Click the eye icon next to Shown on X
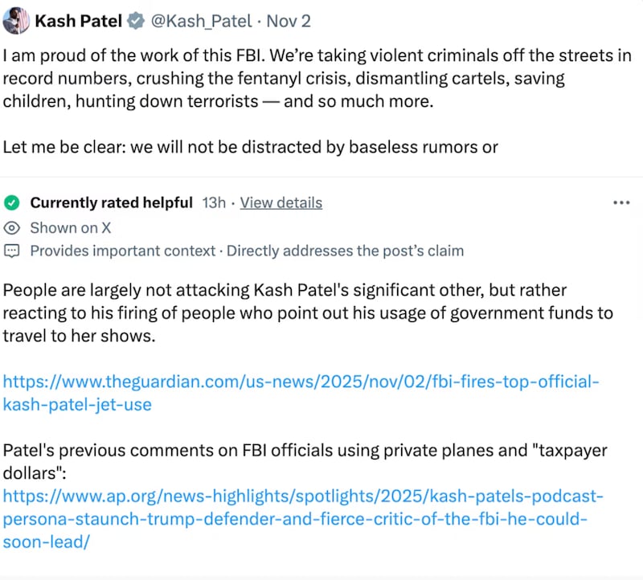 (x=11, y=227)
